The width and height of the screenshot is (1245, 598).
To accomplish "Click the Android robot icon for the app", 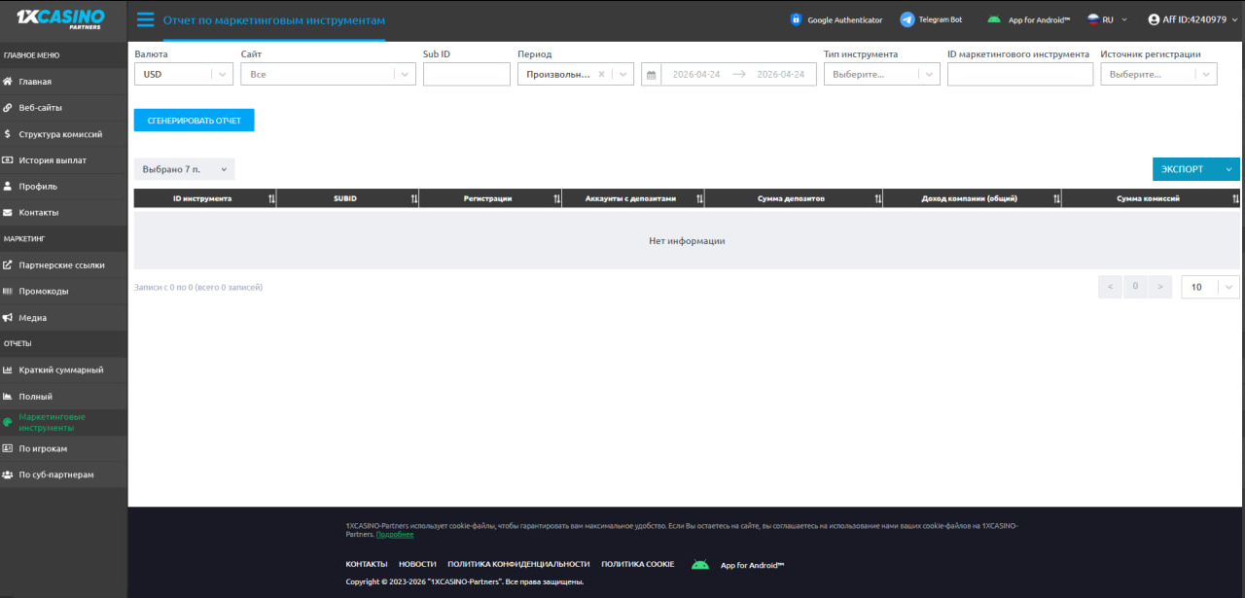I will [994, 18].
